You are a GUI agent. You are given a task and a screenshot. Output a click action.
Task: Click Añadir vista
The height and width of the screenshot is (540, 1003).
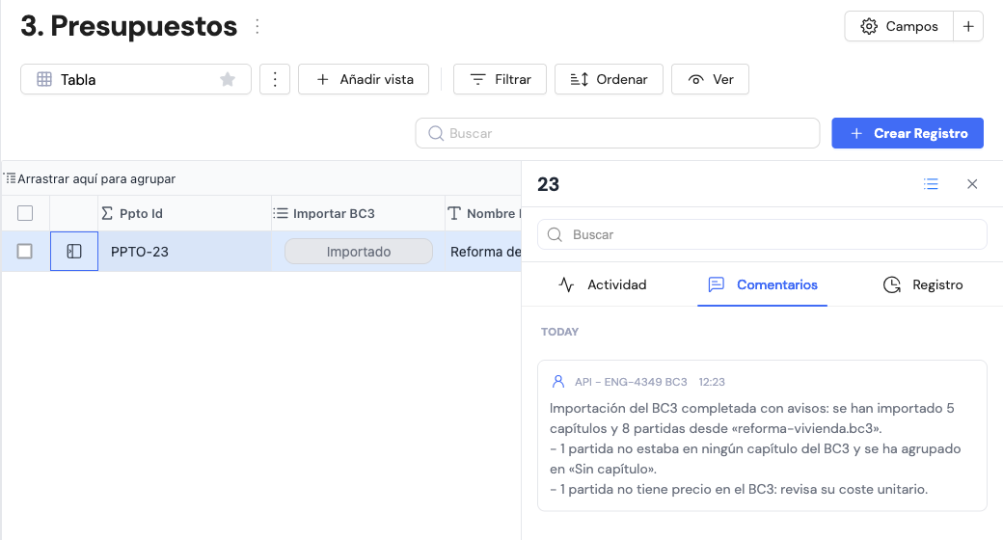pyautogui.click(x=364, y=79)
